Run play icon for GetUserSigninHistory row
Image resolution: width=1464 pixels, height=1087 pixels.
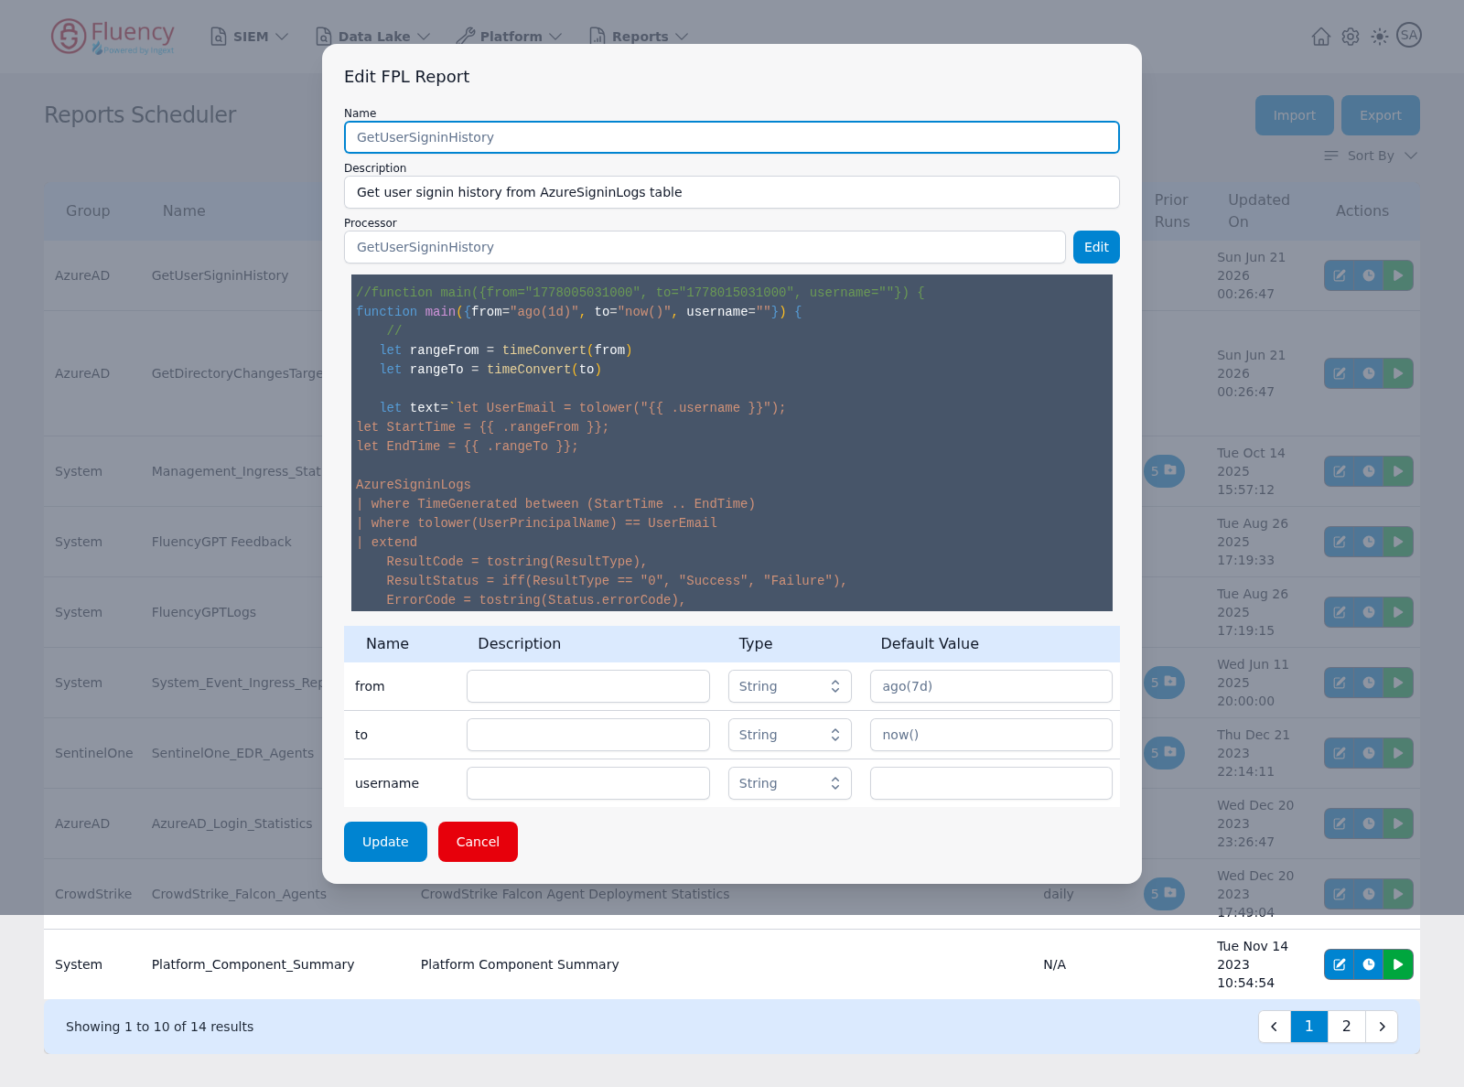click(x=1398, y=275)
